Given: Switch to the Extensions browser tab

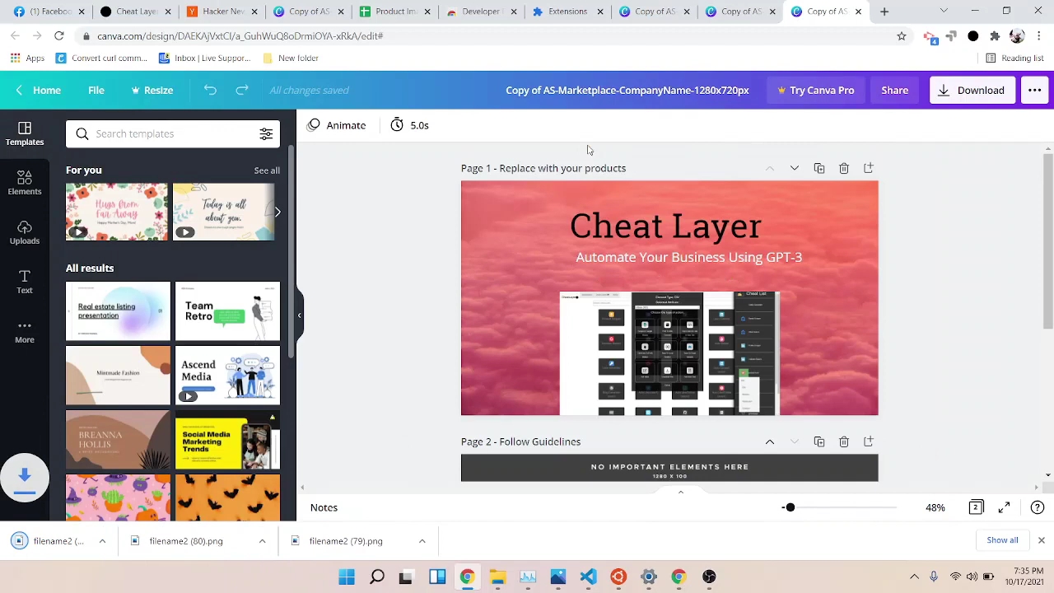Looking at the screenshot, I should 567,12.
